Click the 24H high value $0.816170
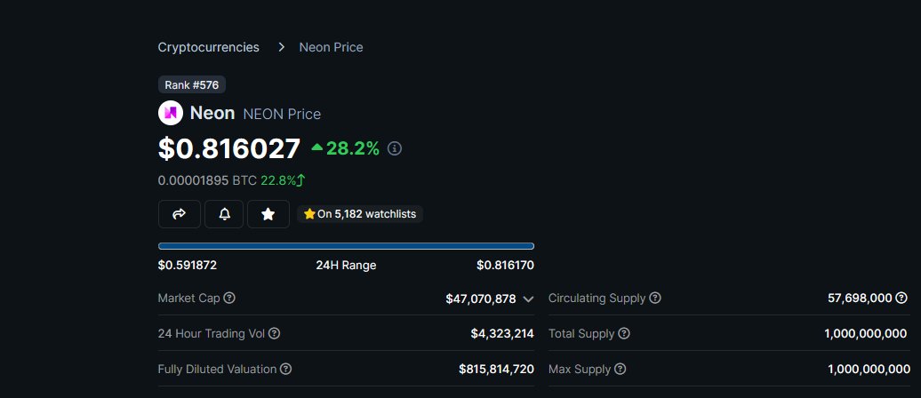 coord(505,266)
